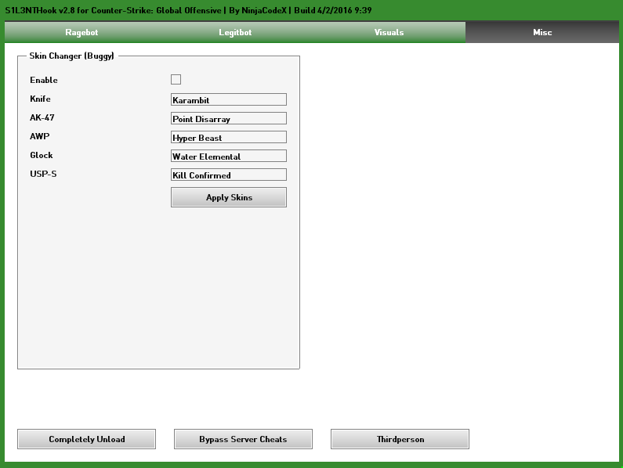623x468 pixels.
Task: Click the 'USP-S' label
Action: (x=43, y=174)
